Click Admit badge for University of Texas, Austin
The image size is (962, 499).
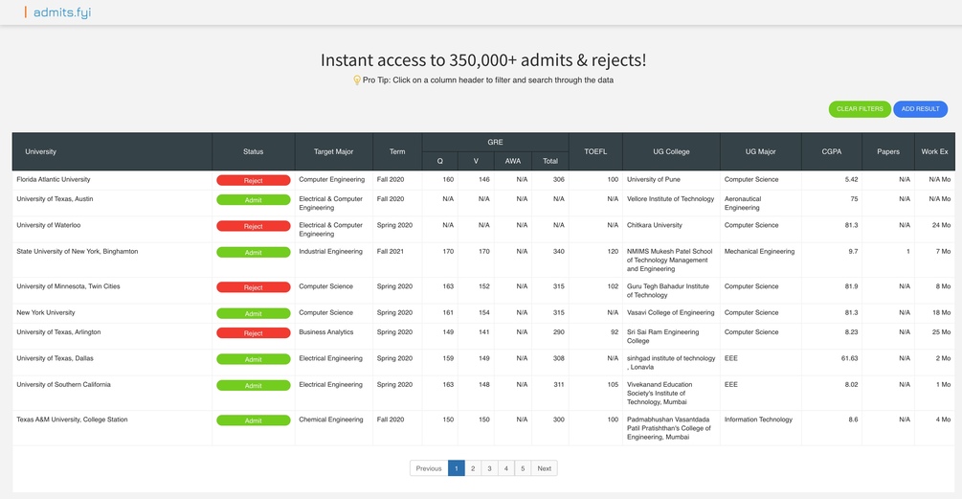pos(254,200)
